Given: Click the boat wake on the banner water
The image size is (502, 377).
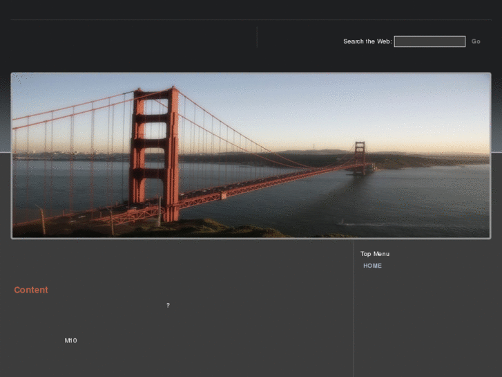Looking at the screenshot, I should 366,223.
